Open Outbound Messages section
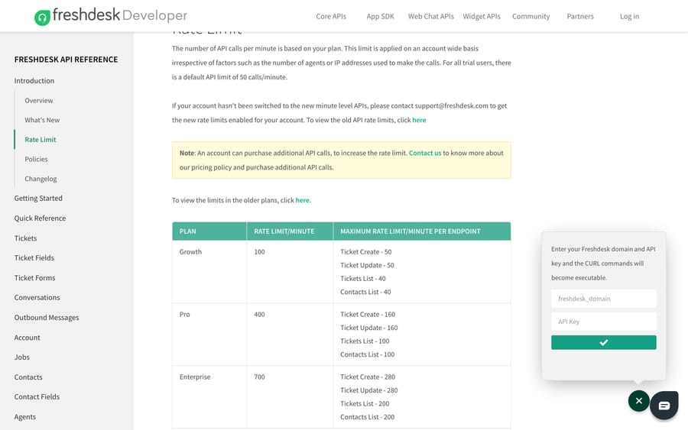688x430 pixels. 47,318
